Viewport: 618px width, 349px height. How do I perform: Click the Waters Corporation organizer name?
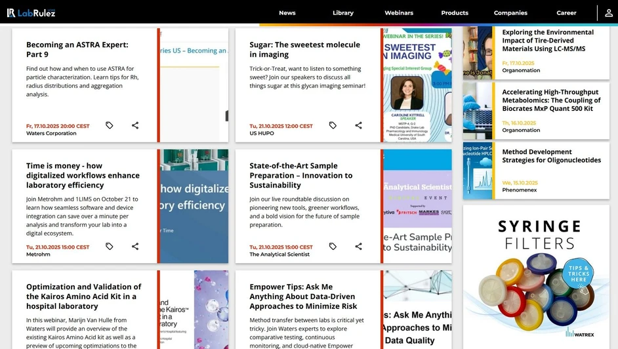tap(51, 133)
